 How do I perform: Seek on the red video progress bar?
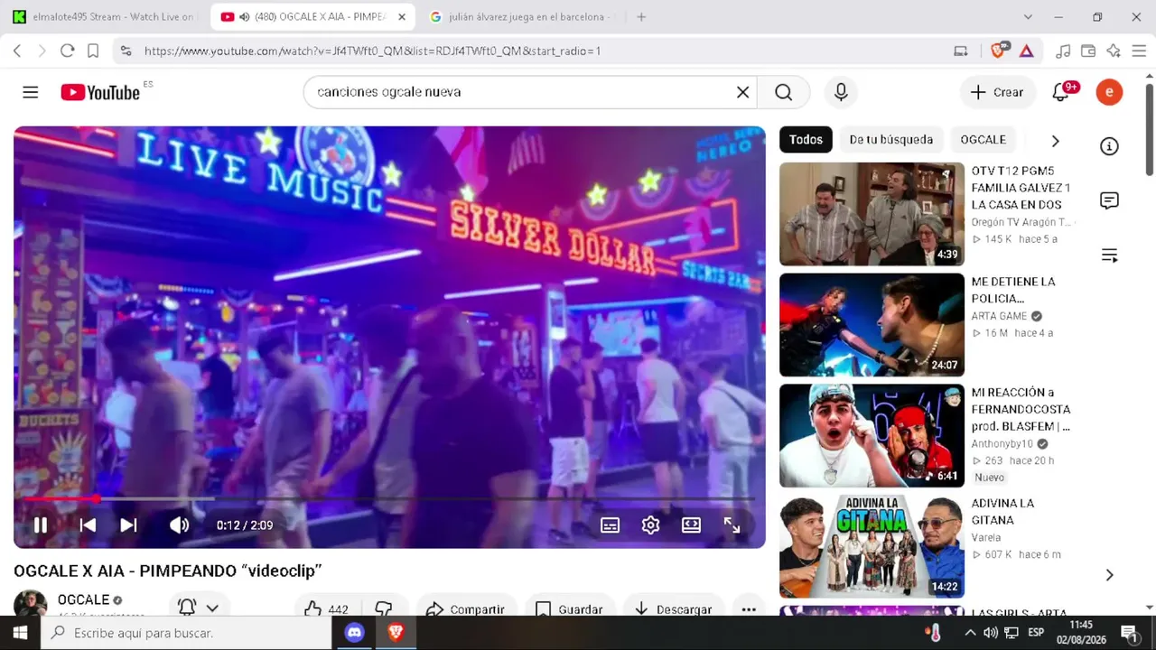coord(389,498)
